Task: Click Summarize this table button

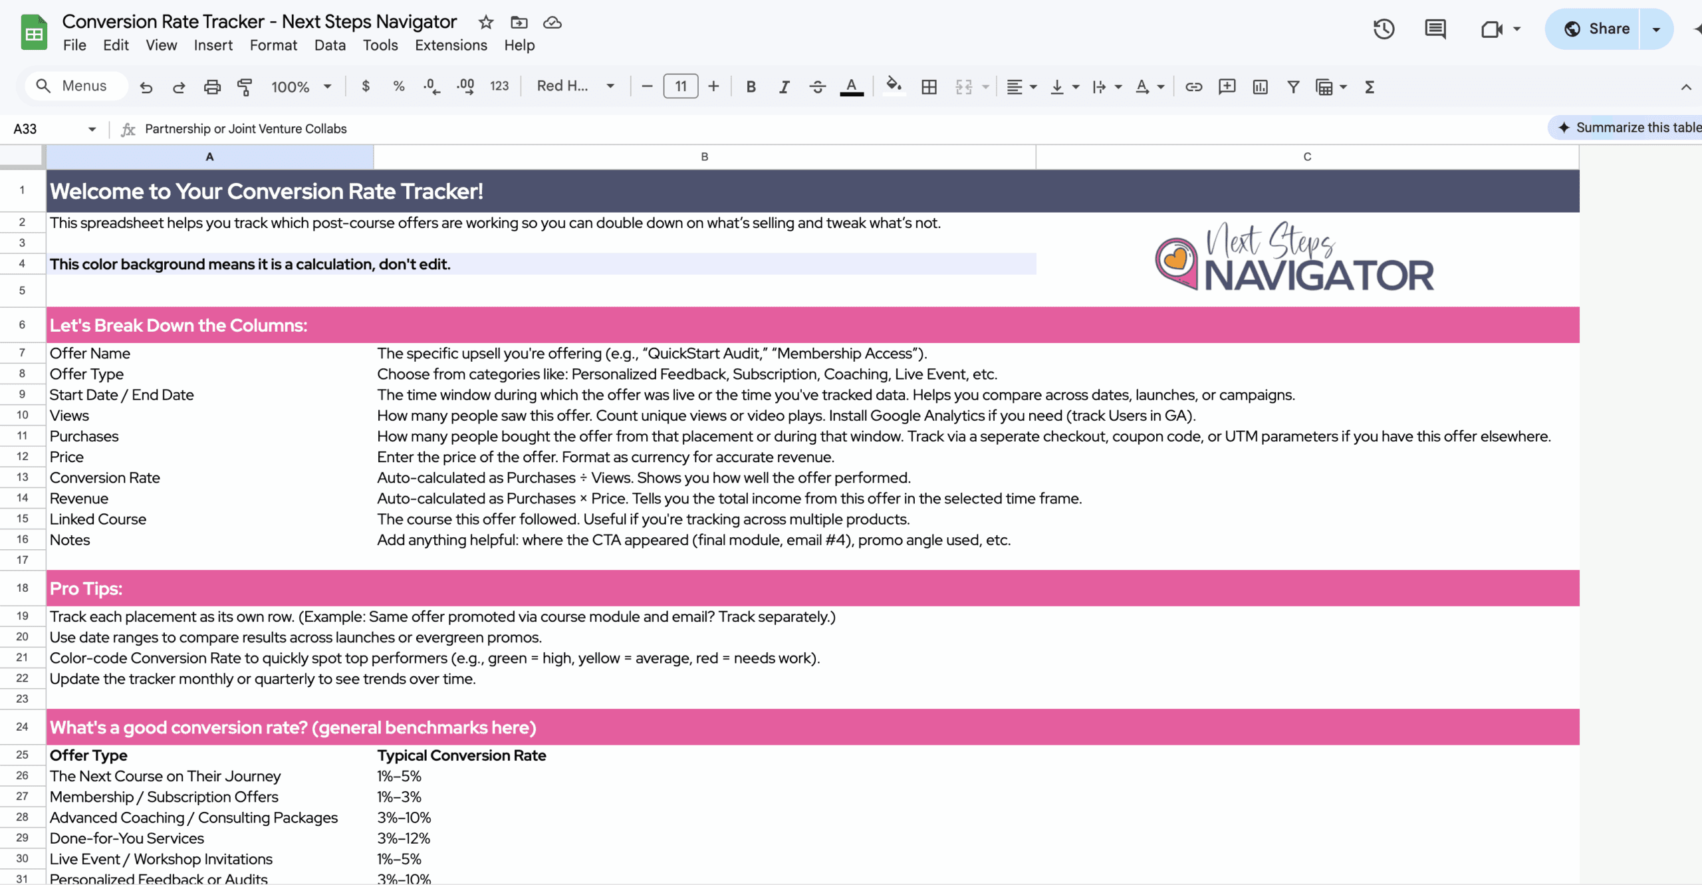Action: (x=1629, y=128)
